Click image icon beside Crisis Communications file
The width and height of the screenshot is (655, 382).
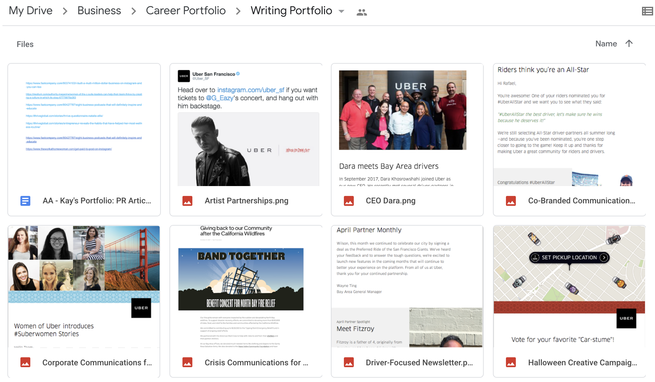pos(187,363)
